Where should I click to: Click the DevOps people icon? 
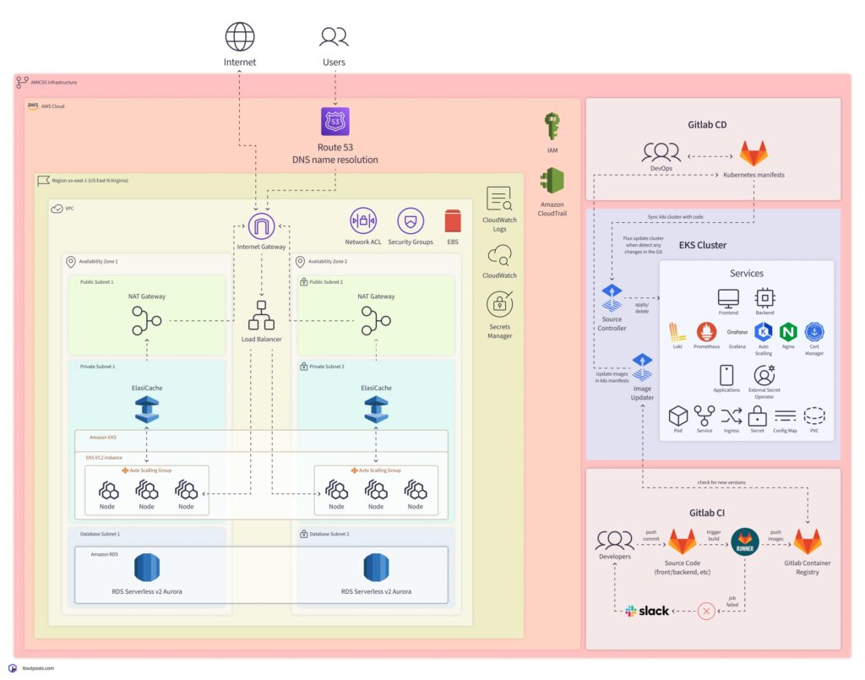tap(661, 152)
